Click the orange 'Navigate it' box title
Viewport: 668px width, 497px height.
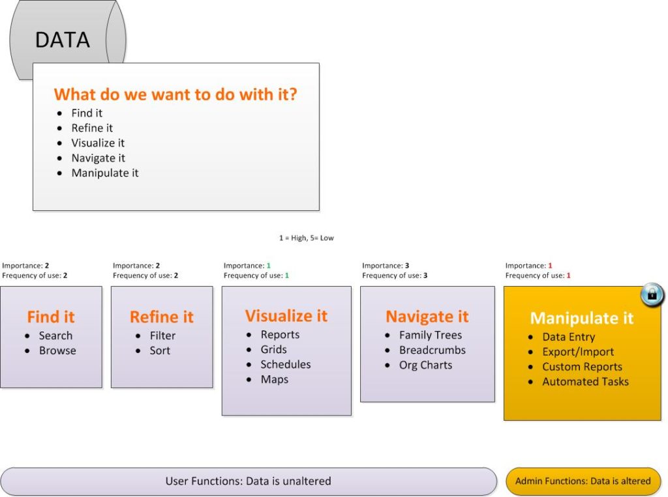427,317
